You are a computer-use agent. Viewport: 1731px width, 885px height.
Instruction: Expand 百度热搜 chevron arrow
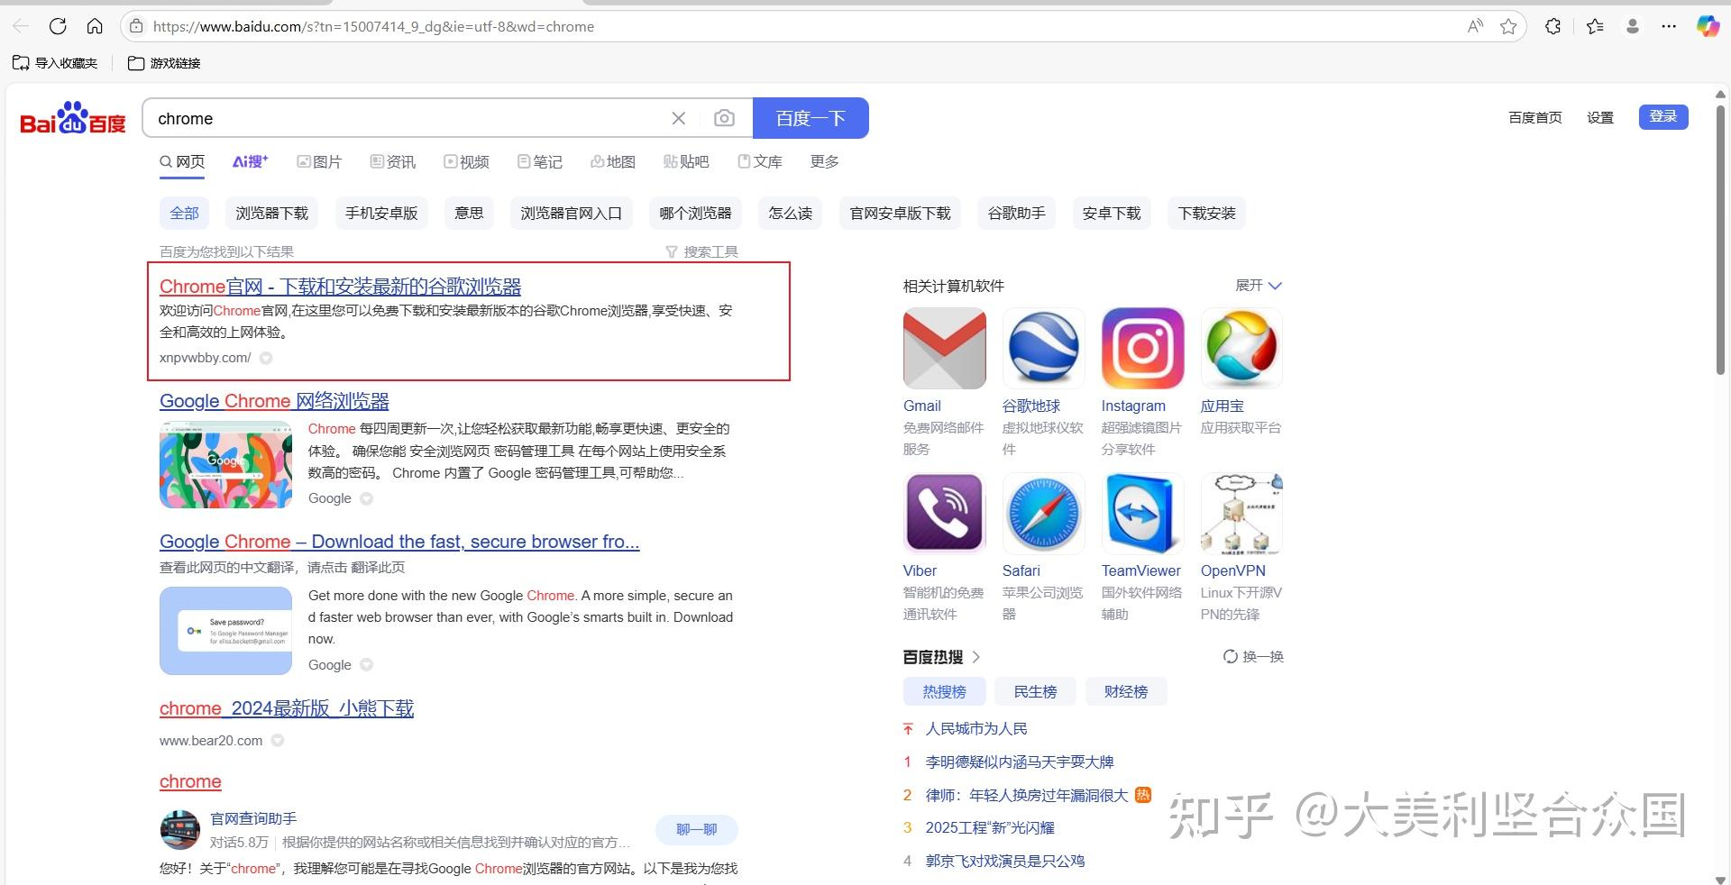(976, 657)
